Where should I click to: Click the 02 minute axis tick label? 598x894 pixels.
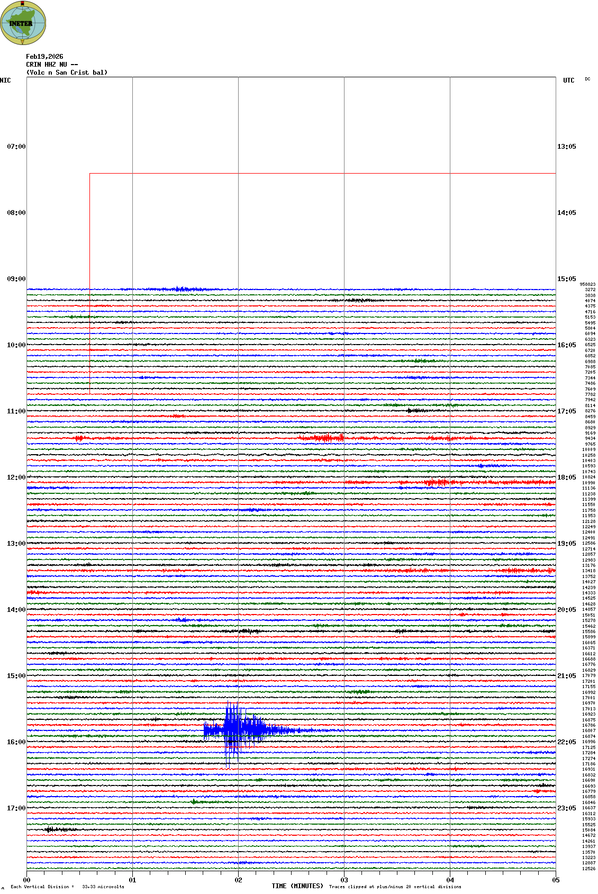coord(238,880)
